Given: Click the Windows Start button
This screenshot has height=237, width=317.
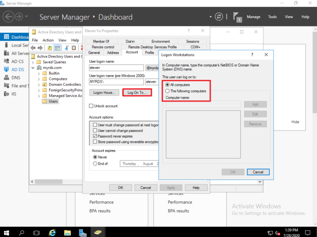Looking at the screenshot, I should pyautogui.click(x=7, y=232).
